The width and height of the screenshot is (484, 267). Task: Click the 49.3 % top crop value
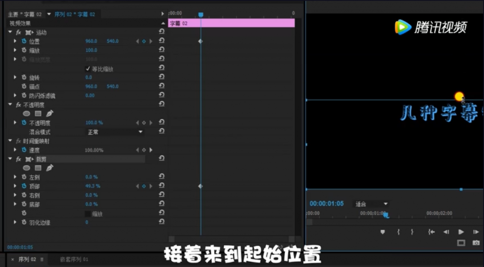tap(93, 186)
